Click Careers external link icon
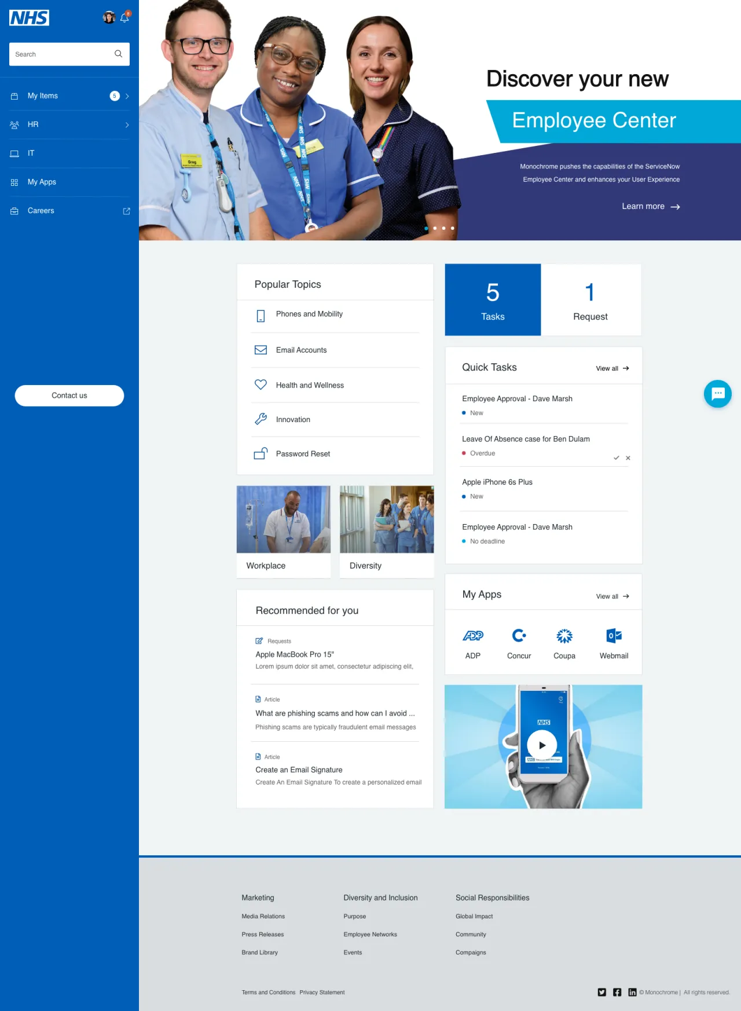This screenshot has width=741, height=1011. (x=127, y=211)
